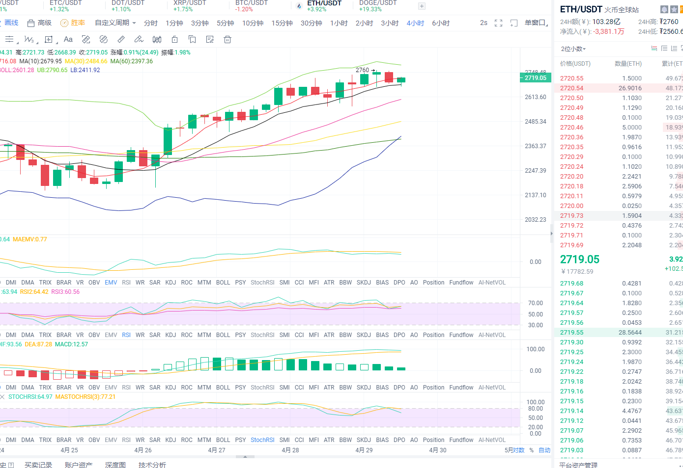Toggle percentage scale on price axis
The width and height of the screenshot is (683, 468).
coord(531,450)
